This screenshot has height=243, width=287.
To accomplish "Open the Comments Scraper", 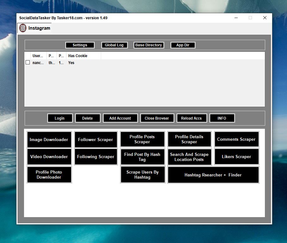I will click(236, 139).
